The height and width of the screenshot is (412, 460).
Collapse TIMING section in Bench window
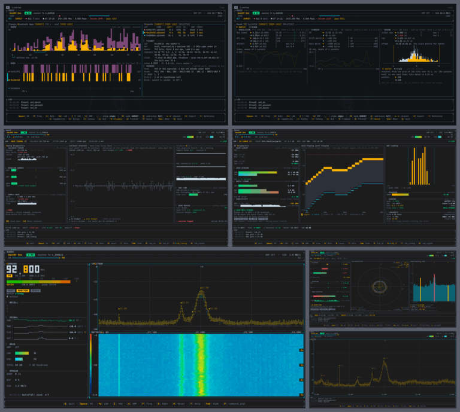[387, 30]
